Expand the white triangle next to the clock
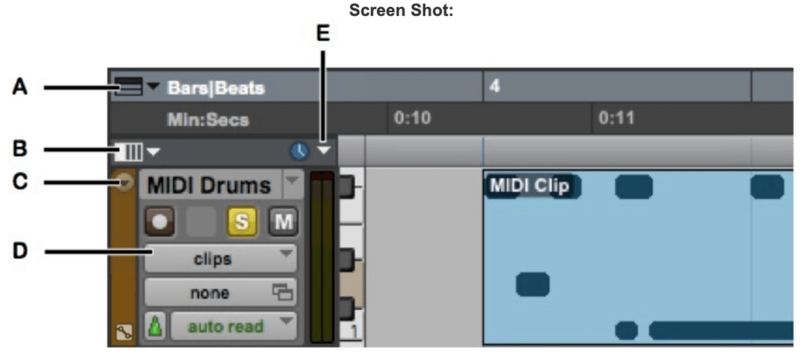Screen dimensions: 805x364 (323, 151)
